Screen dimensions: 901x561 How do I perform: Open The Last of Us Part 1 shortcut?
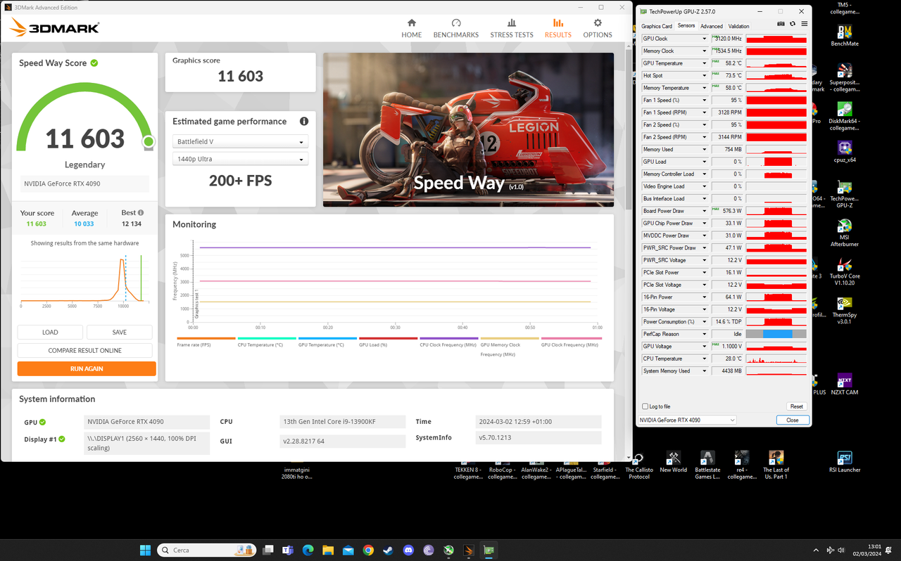(776, 465)
